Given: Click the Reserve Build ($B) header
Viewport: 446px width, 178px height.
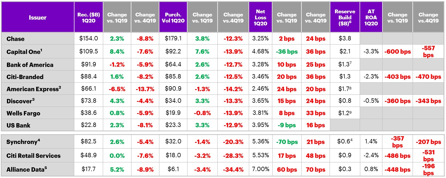Looking at the screenshot, I should [345, 17].
